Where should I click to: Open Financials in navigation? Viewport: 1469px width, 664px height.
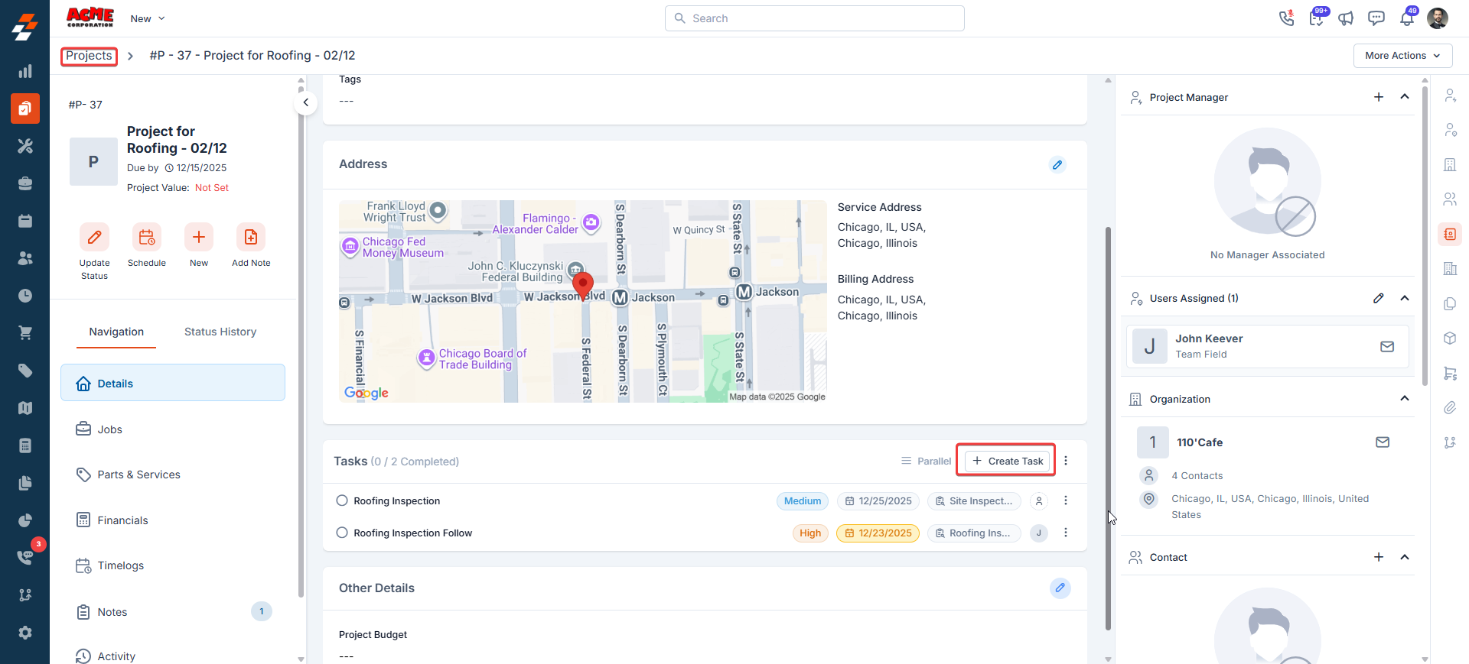(x=173, y=520)
